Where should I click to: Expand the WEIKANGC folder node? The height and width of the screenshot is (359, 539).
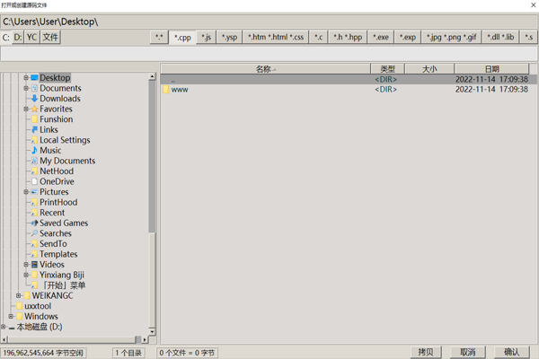click(19, 295)
